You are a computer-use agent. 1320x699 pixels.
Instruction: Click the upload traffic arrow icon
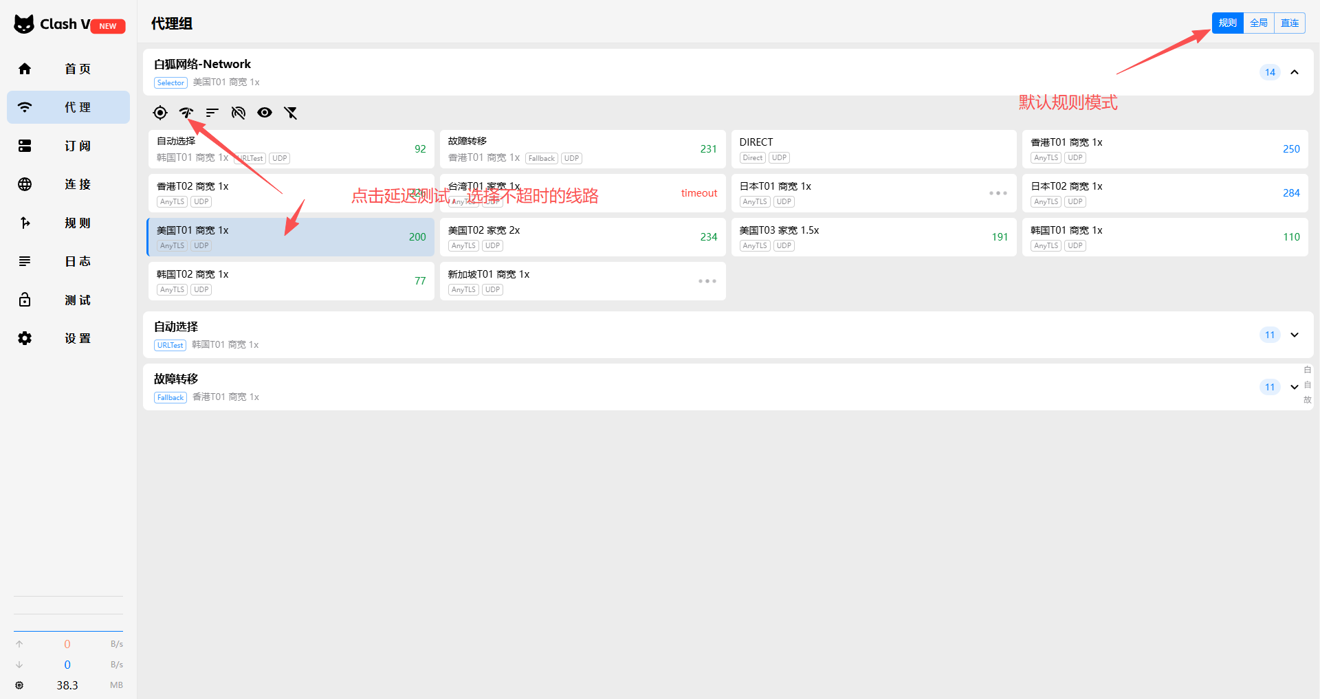pyautogui.click(x=19, y=644)
